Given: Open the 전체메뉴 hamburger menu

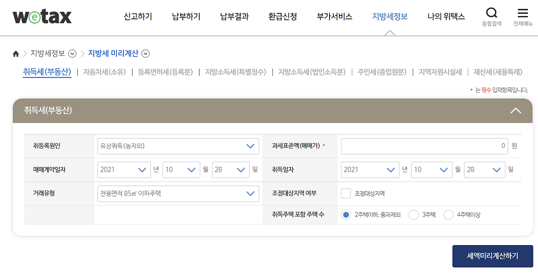Looking at the screenshot, I should (523, 17).
